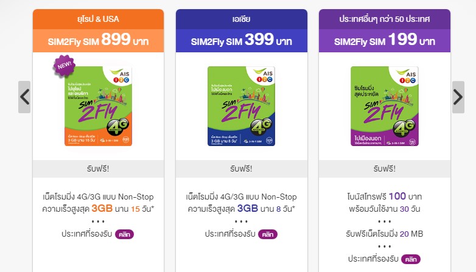Select the orange Europe & USA SIM card image

pyautogui.click(x=98, y=106)
